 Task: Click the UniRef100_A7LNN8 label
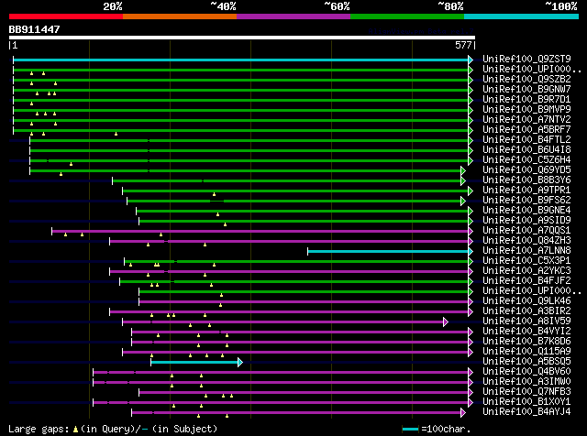[x=526, y=251]
